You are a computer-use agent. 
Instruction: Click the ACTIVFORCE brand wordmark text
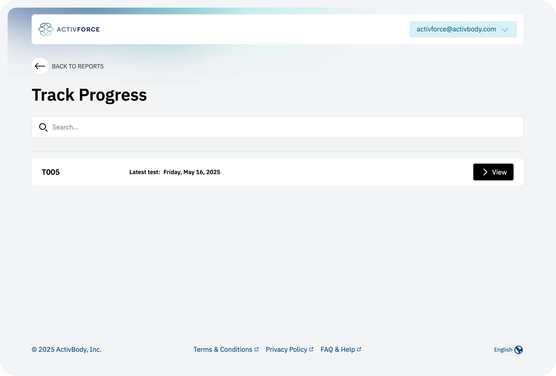[x=78, y=29]
